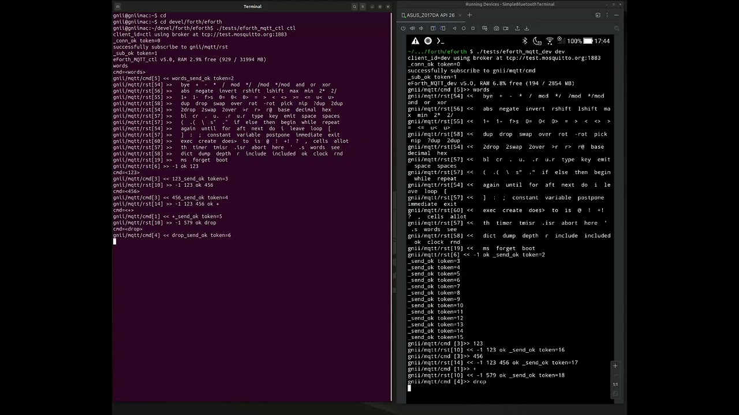Open the Terminal hamburger menu
Screen dimensions: 739x415
coord(363,6)
